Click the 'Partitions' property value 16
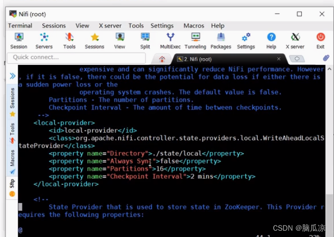The height and width of the screenshot is (237, 334). pos(160,169)
